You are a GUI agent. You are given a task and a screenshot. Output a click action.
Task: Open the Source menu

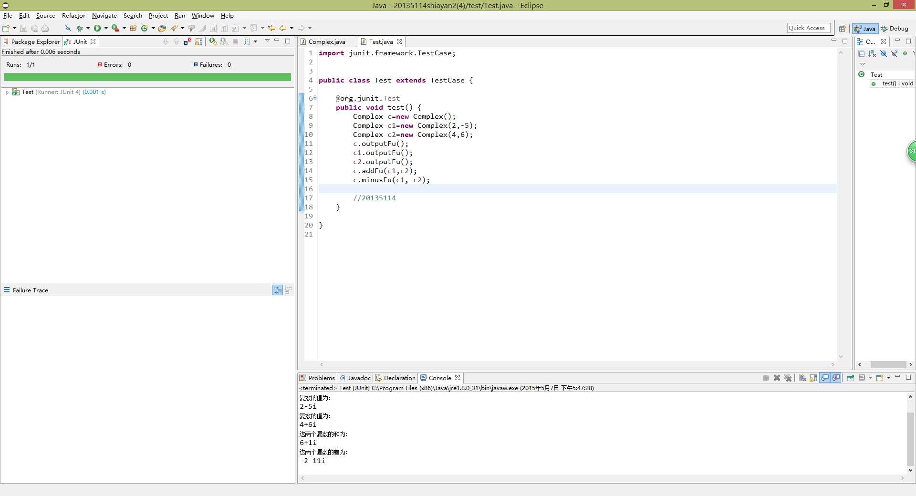(x=46, y=15)
